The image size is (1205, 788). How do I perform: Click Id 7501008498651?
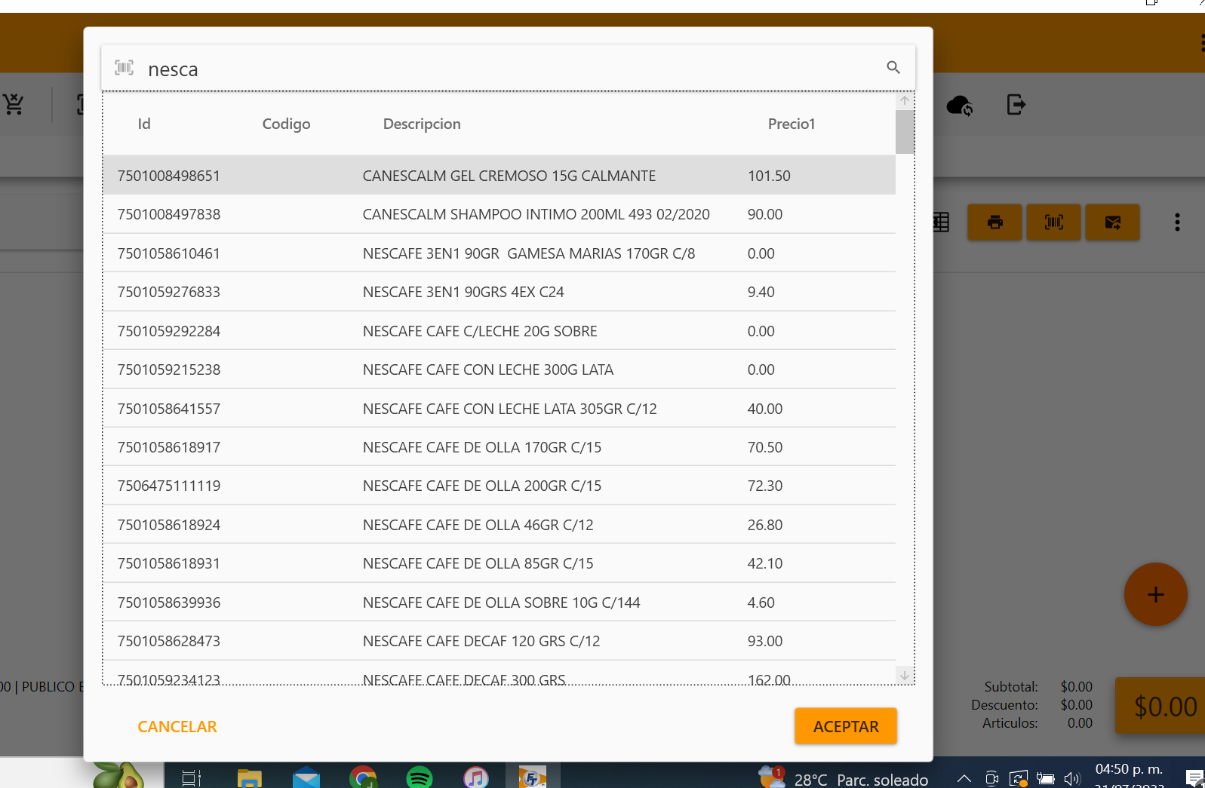pyautogui.click(x=169, y=176)
